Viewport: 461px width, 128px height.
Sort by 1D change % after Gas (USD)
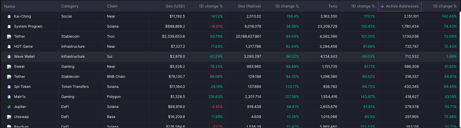click(211, 6)
